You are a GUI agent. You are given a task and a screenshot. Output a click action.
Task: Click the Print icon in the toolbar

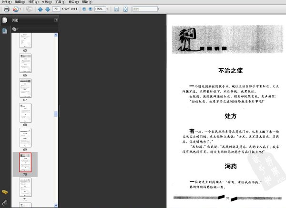pos(7,9)
